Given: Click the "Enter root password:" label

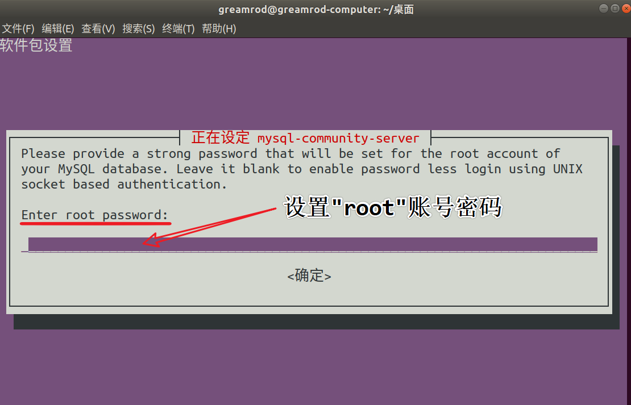Looking at the screenshot, I should [94, 215].
